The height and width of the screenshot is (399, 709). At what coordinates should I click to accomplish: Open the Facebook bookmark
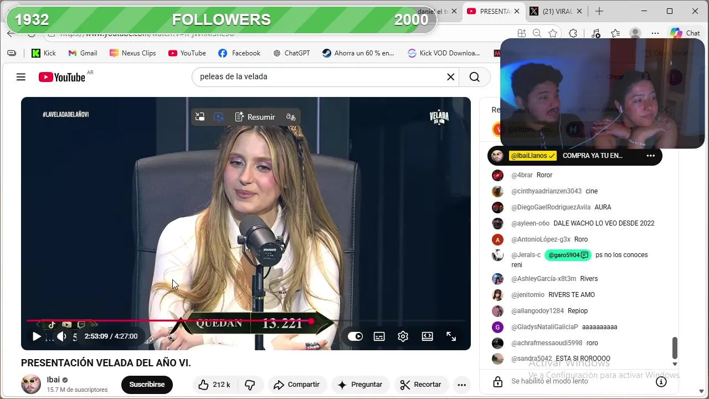point(239,53)
